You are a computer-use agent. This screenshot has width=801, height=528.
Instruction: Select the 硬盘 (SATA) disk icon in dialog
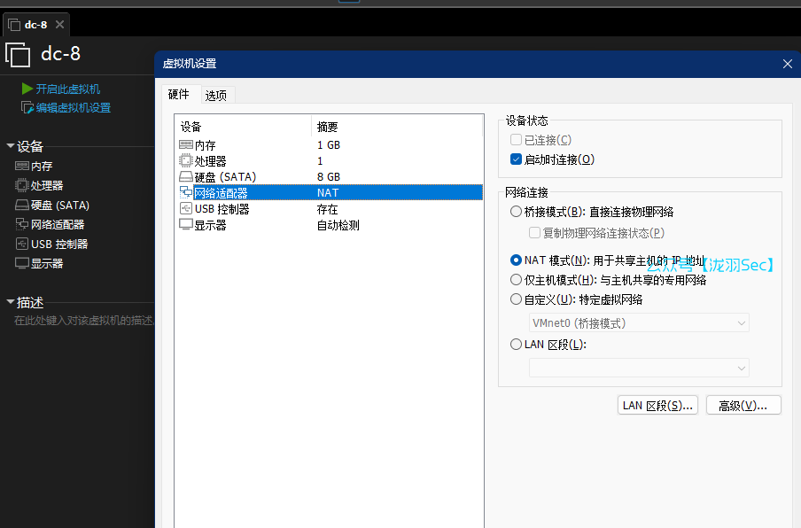(186, 176)
